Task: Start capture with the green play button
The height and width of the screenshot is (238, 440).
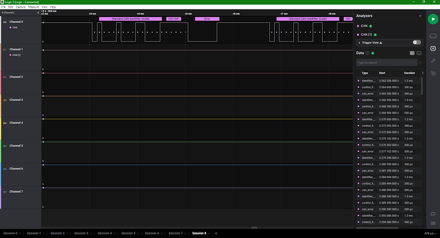Action: pos(433,19)
